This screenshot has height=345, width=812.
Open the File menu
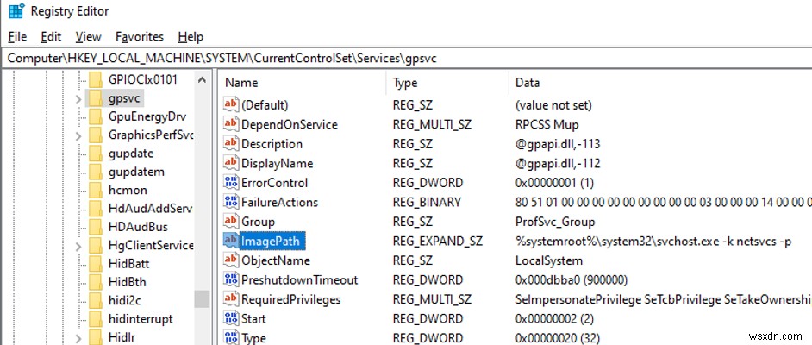(x=17, y=37)
